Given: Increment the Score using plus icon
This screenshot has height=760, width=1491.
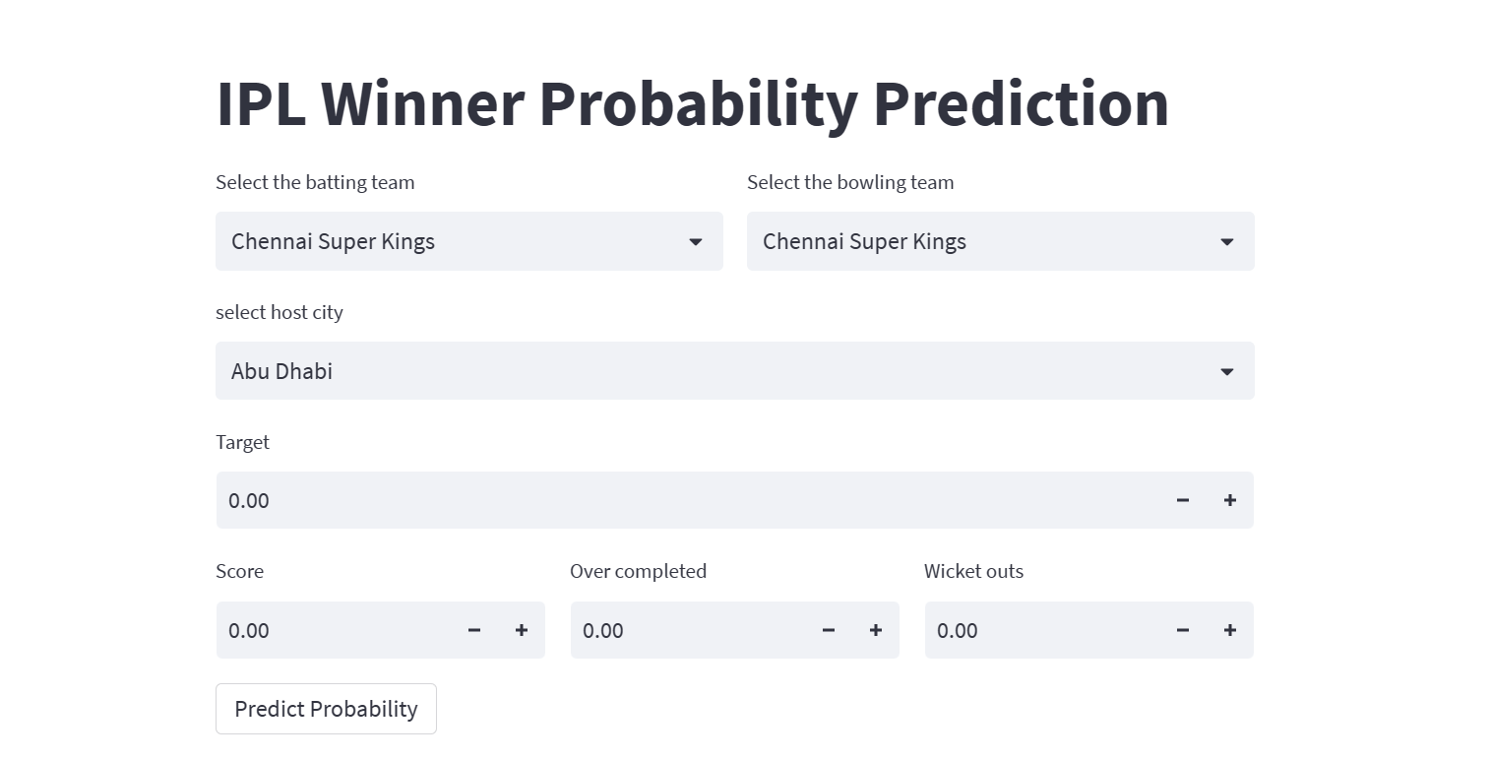Looking at the screenshot, I should click(521, 630).
